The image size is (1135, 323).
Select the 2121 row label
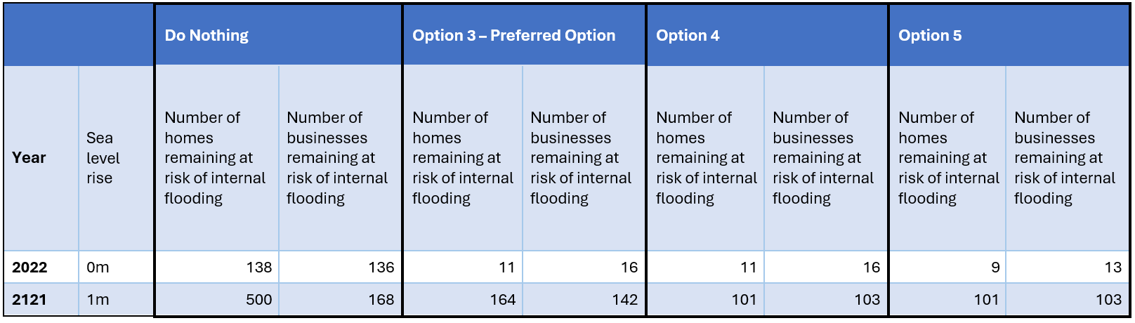[x=29, y=300]
